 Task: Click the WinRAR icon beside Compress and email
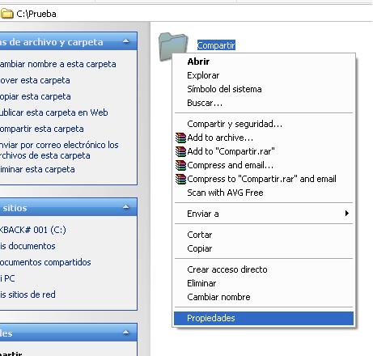pyautogui.click(x=180, y=165)
